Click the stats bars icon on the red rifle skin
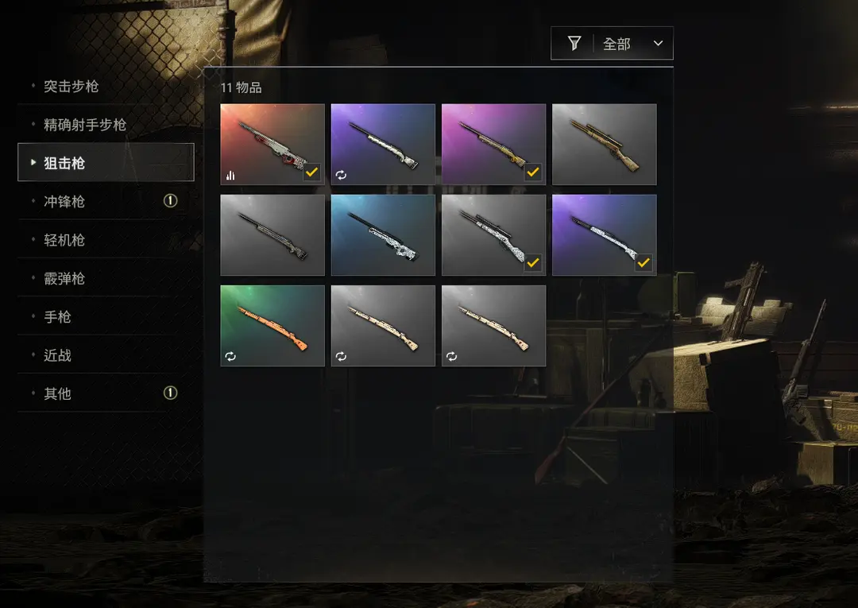858x608 pixels. 230,175
